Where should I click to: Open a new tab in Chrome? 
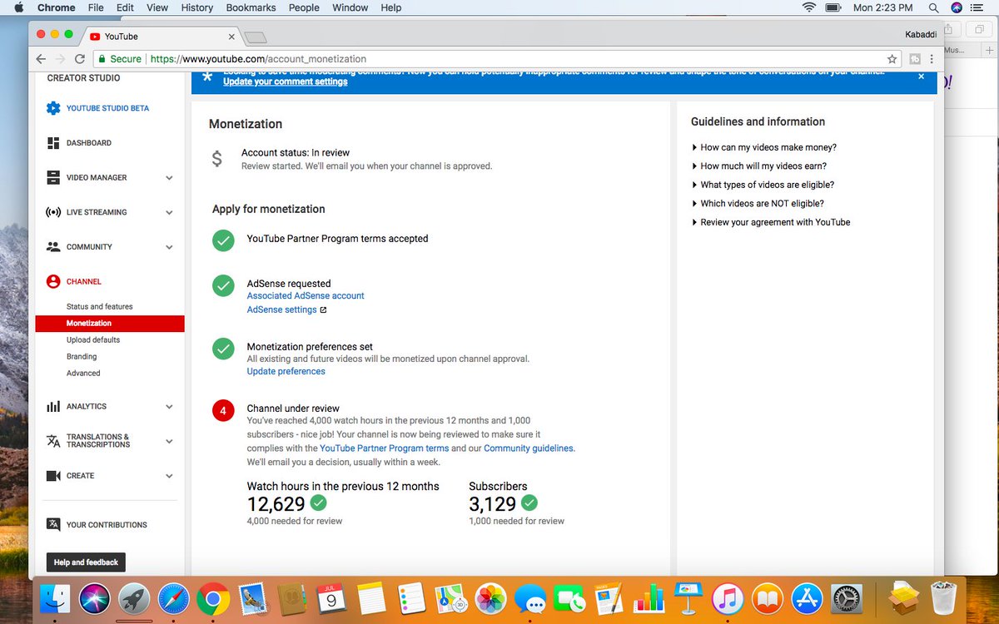256,37
